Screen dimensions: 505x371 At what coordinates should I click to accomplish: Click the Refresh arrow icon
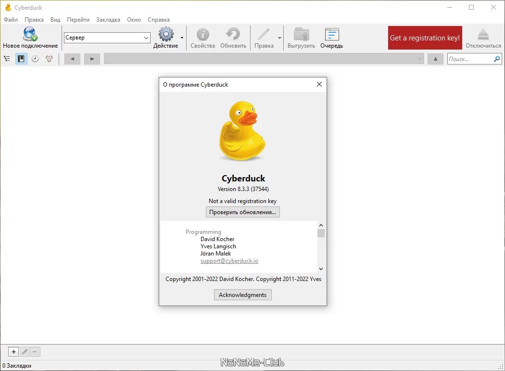[233, 34]
